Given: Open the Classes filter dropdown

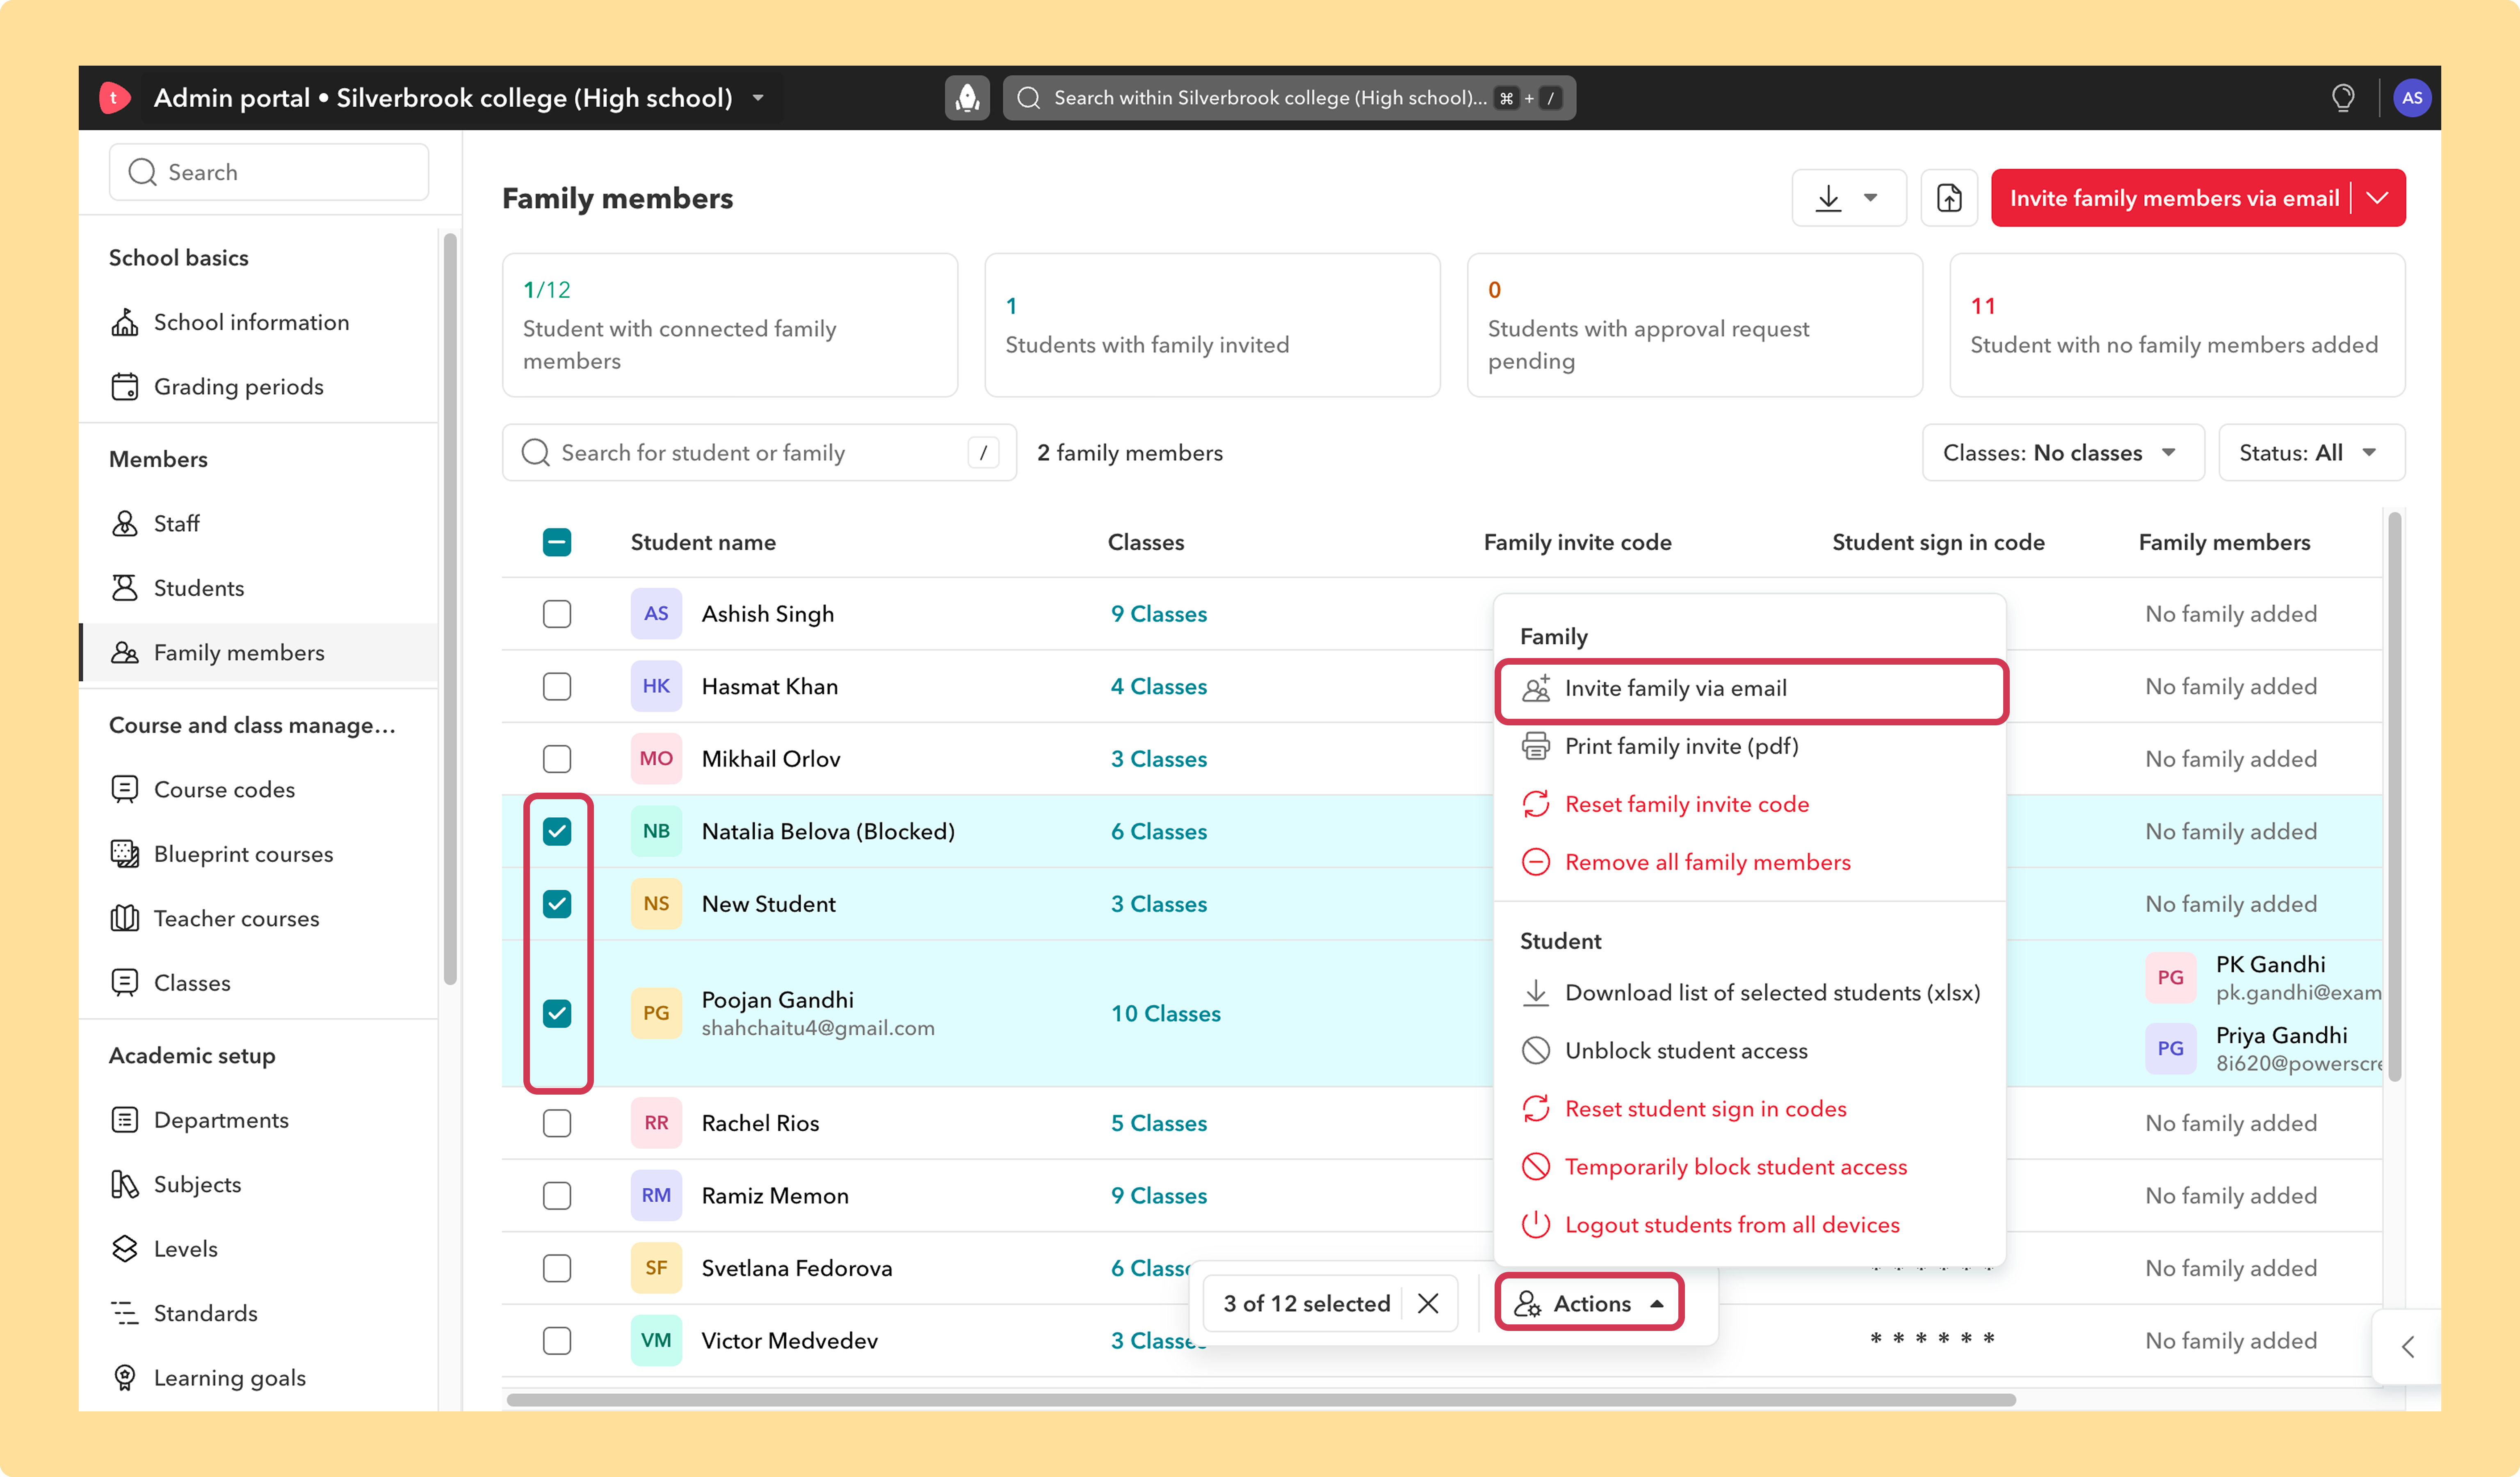Looking at the screenshot, I should 2063,453.
